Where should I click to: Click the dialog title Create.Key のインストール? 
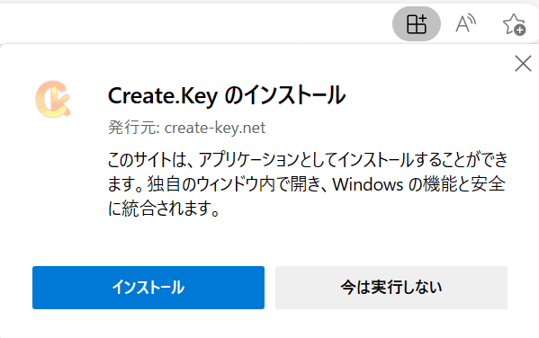click(x=227, y=96)
